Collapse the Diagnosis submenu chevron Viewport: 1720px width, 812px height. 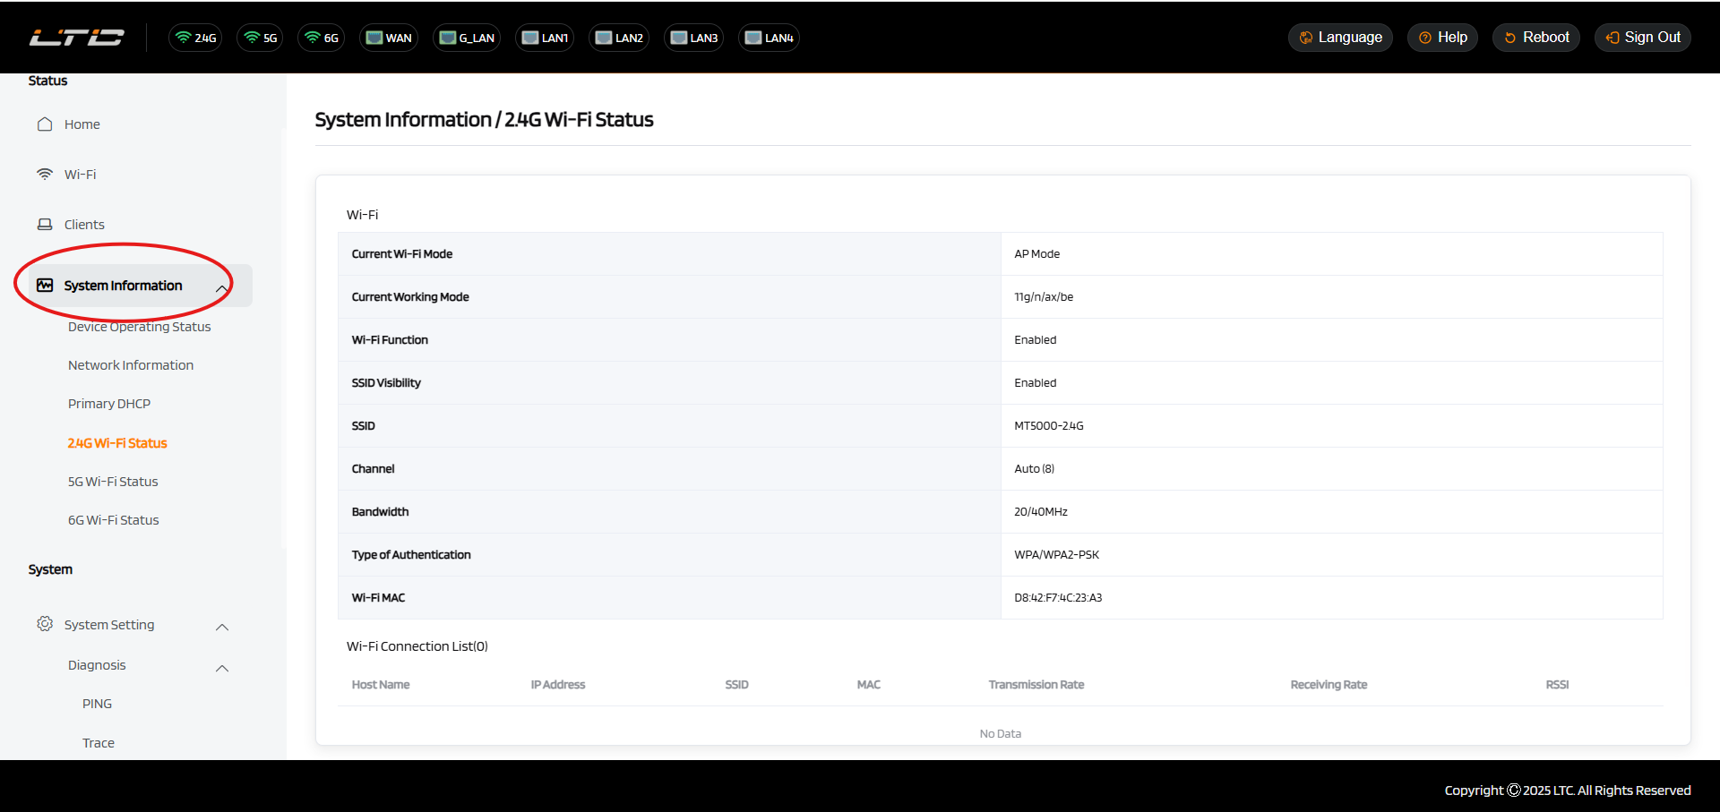pos(222,668)
